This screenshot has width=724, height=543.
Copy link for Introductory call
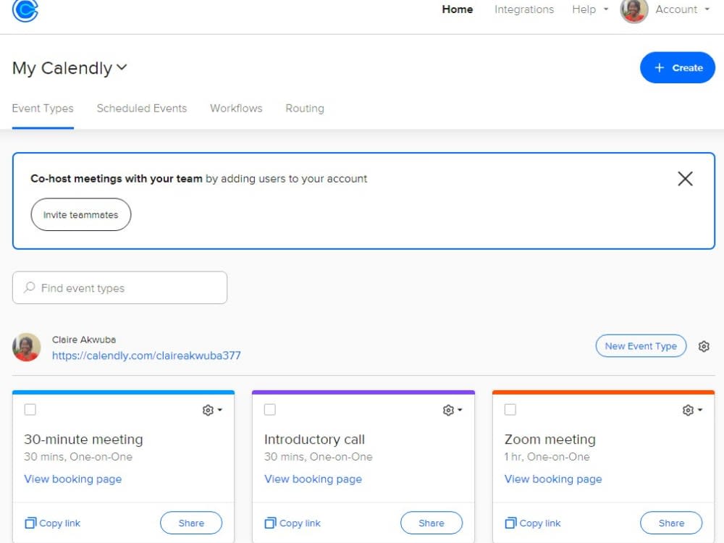[292, 523]
